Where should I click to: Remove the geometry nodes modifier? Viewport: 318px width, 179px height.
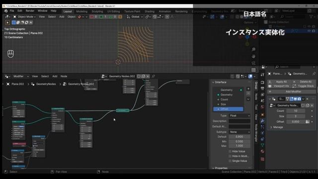pos(307,99)
